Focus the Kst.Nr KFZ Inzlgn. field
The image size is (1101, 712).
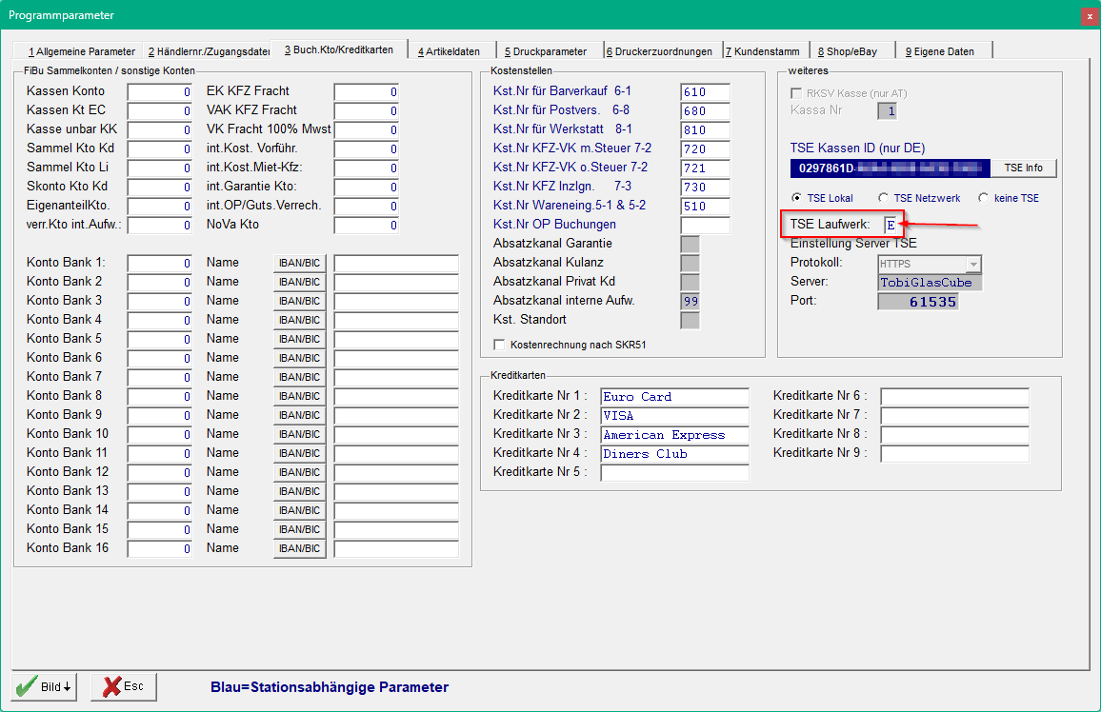[705, 187]
